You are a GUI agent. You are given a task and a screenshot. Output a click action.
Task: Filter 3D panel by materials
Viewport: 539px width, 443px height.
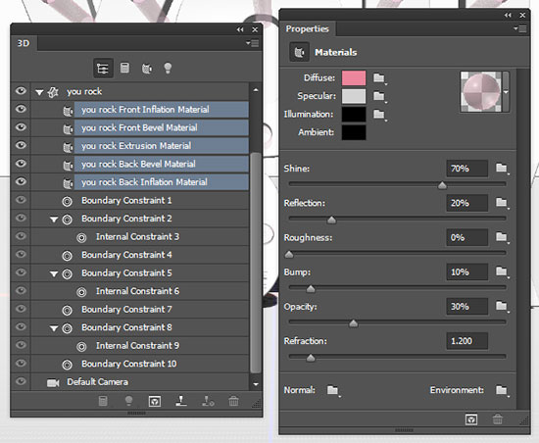point(147,68)
